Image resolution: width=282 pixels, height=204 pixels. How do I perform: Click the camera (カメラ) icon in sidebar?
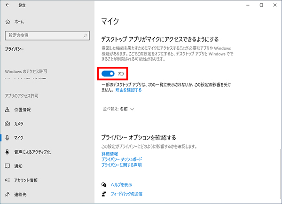[x=8, y=124]
